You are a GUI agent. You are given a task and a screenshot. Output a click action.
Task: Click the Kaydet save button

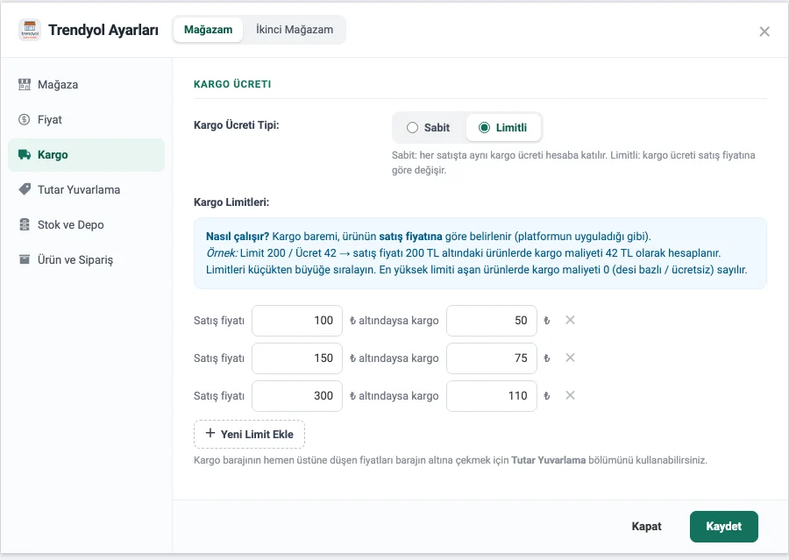[723, 527]
